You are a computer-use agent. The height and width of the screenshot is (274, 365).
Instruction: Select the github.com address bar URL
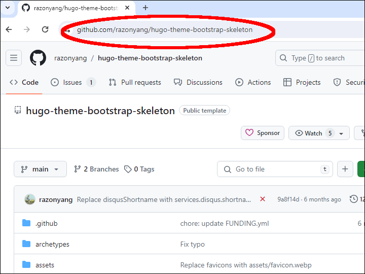click(165, 30)
